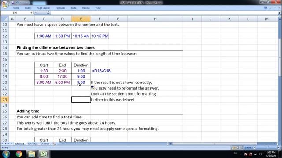
Task: Click the zoom slider in status bar
Action: [x=267, y=147]
